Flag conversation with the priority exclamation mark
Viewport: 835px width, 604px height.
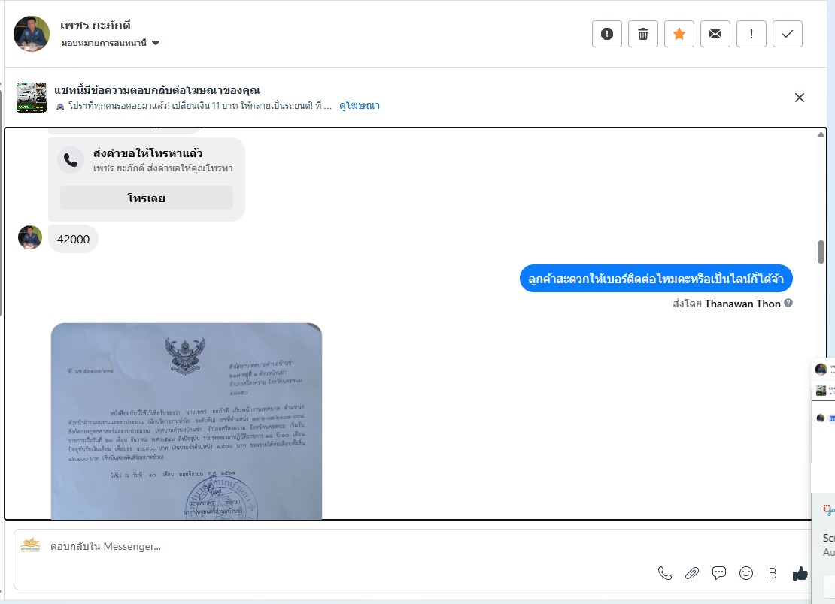tap(751, 34)
